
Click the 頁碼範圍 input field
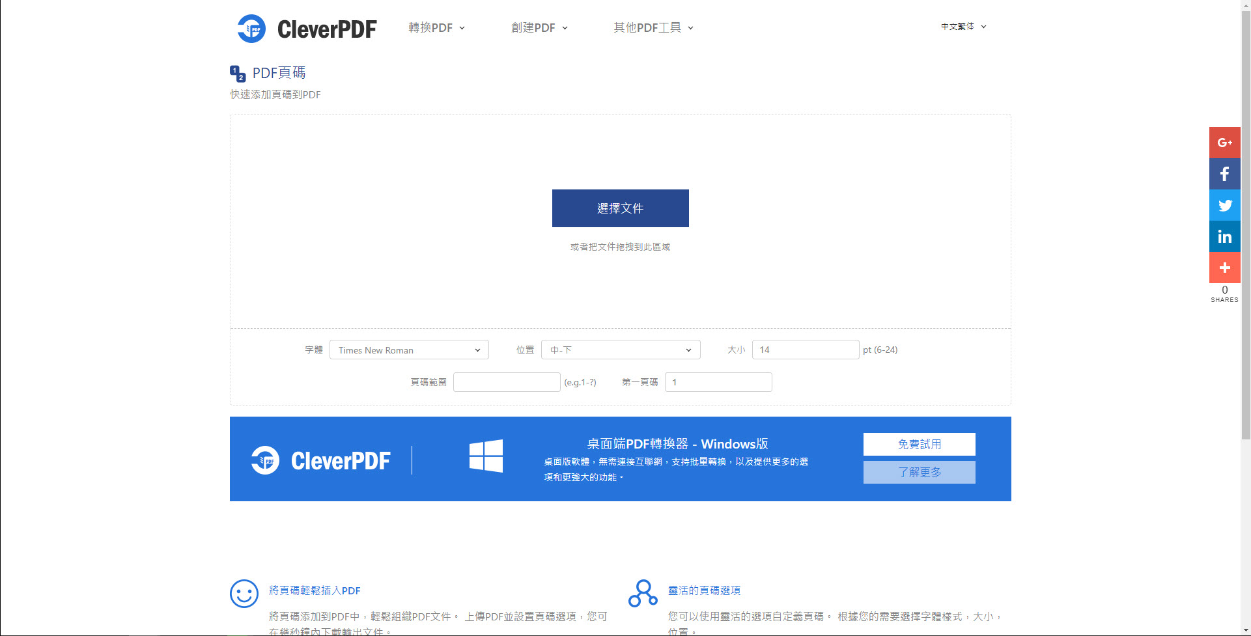point(507,382)
